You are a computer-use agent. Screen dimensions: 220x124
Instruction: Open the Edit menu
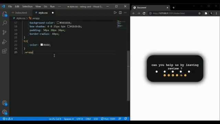click(x=17, y=7)
